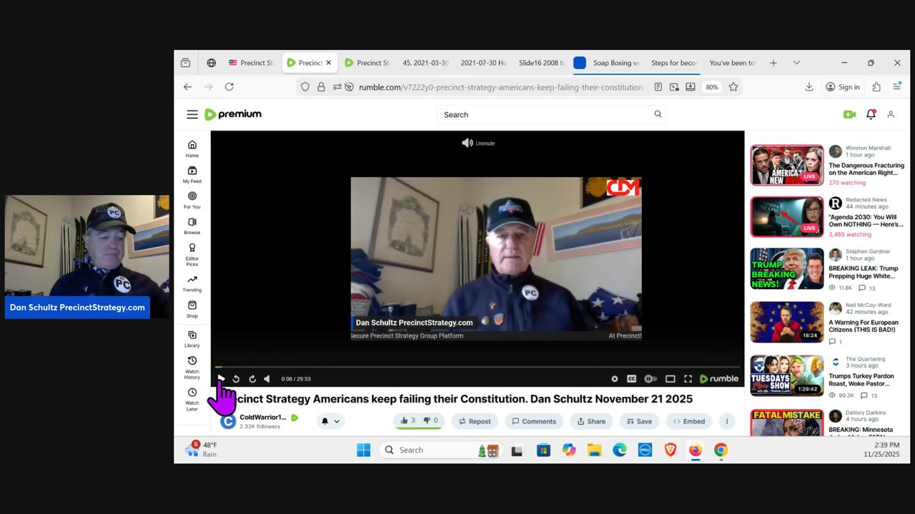Open the browser downloads arrow
This screenshot has width=915, height=514.
(x=809, y=86)
